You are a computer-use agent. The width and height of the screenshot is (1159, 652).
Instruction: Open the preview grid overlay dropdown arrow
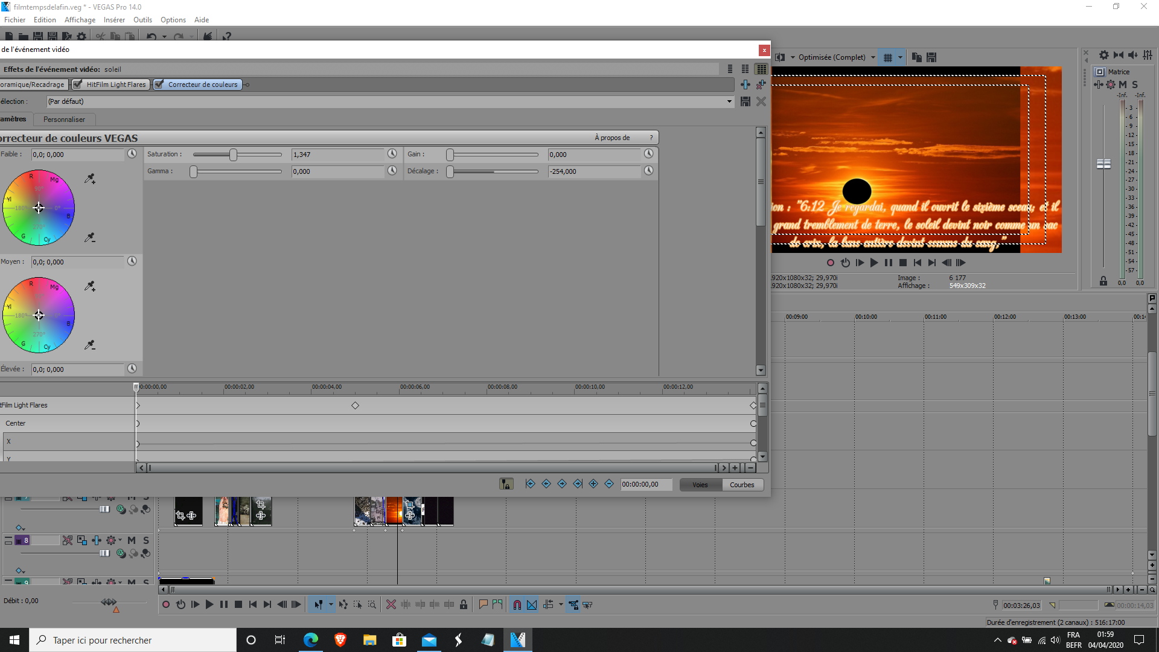900,57
